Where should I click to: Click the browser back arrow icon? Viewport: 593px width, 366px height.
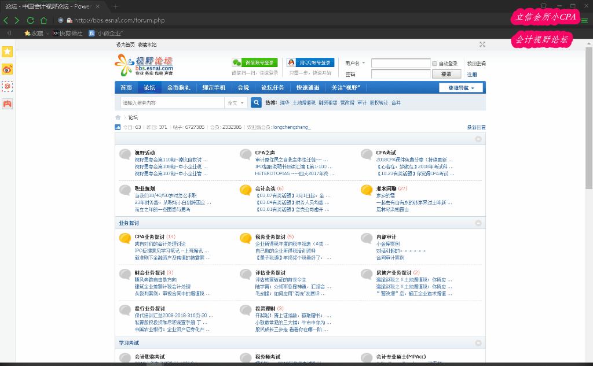[6, 19]
